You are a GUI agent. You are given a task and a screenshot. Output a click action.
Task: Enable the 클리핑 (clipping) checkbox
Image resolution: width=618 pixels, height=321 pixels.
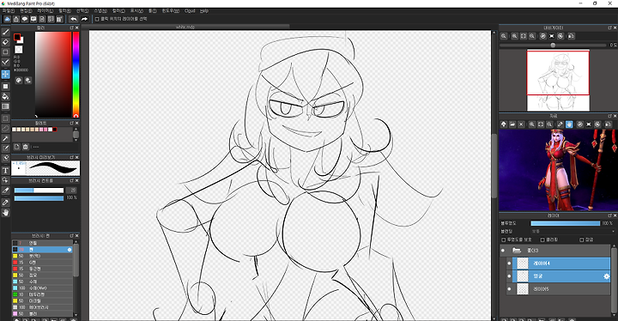point(542,239)
